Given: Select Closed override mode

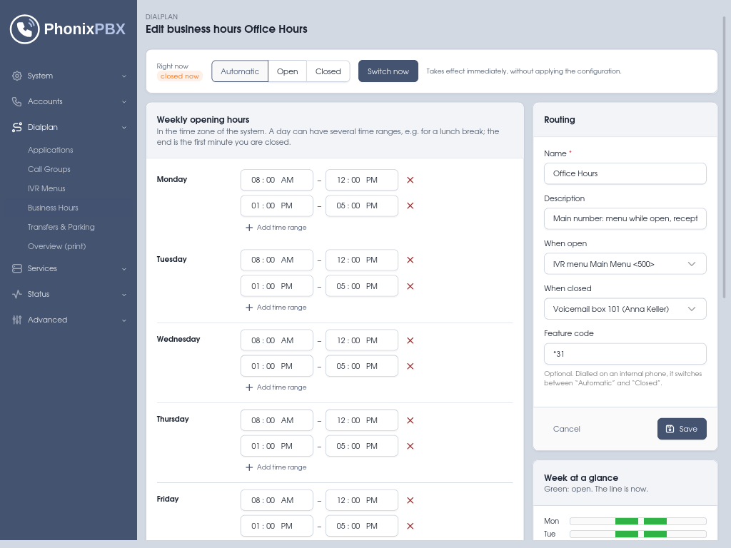Looking at the screenshot, I should tap(328, 71).
